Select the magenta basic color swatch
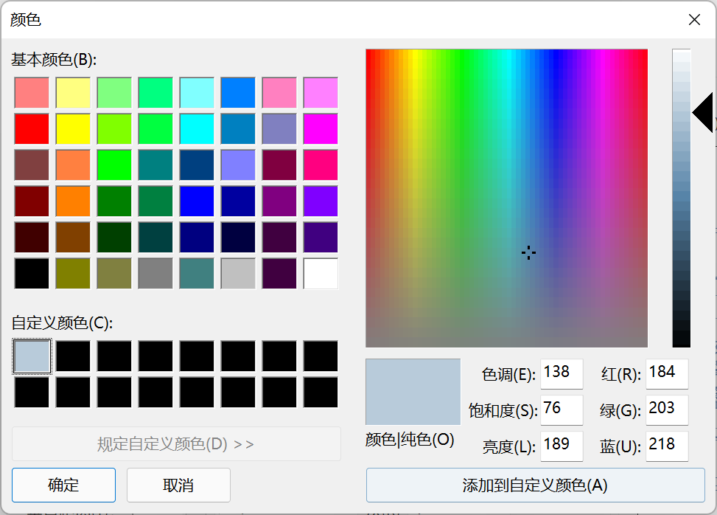717x515 pixels. coord(321,129)
